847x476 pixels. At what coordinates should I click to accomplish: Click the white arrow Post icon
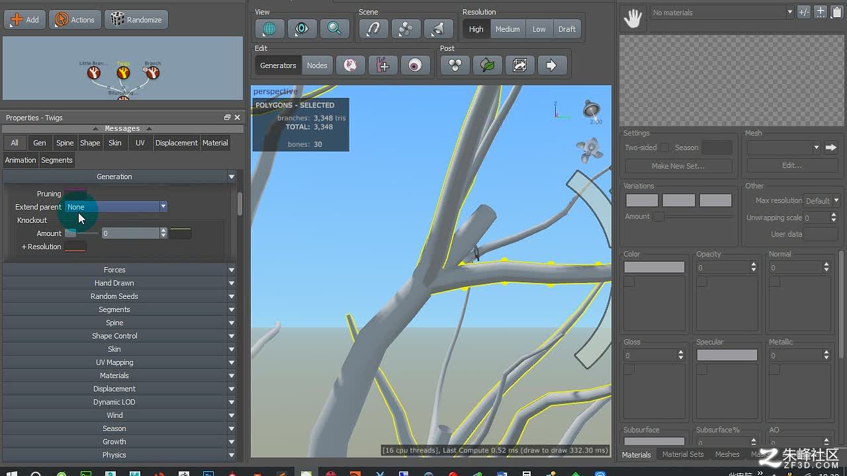[x=551, y=65]
